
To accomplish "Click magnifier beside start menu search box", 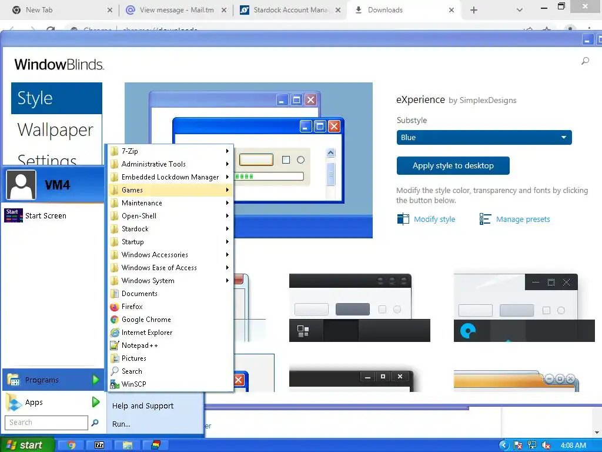I will (95, 423).
